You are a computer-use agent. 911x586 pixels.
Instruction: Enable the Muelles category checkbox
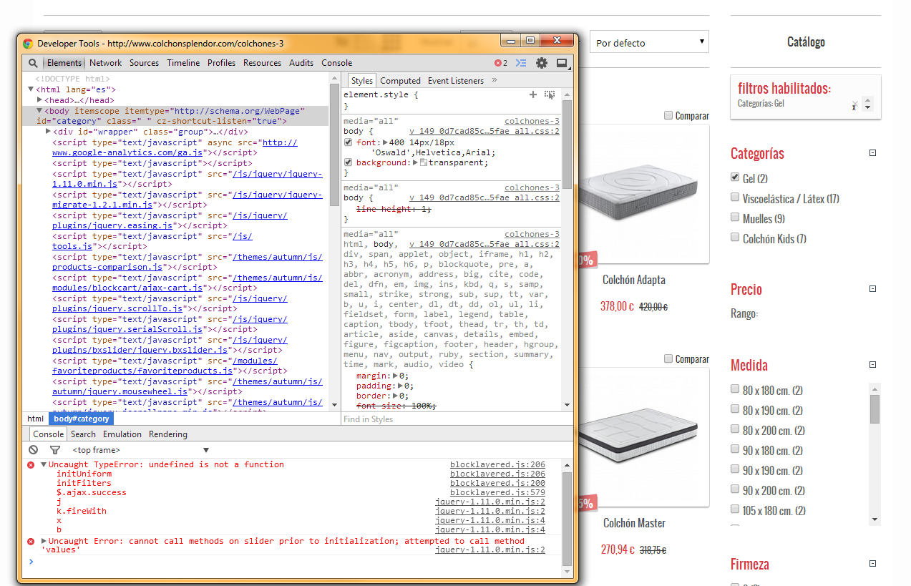735,218
